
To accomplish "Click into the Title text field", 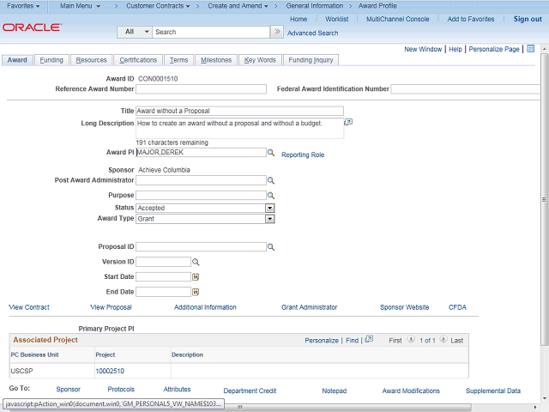I will pos(239,112).
